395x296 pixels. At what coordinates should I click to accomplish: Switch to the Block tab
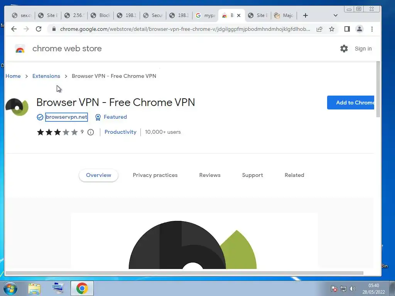click(x=101, y=15)
